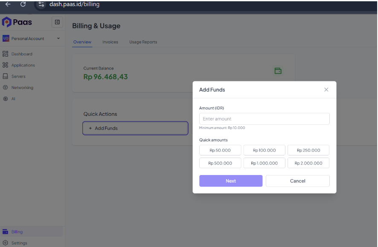Open the AI sidebar icon

[5, 99]
